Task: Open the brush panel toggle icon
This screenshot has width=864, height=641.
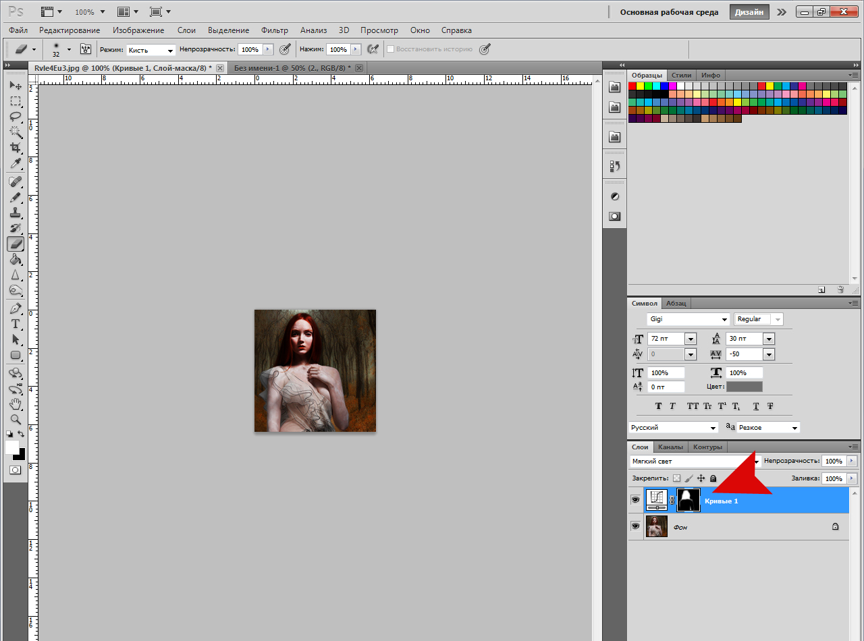Action: click(86, 49)
